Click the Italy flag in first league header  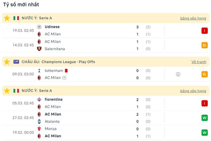coord(16,18)
